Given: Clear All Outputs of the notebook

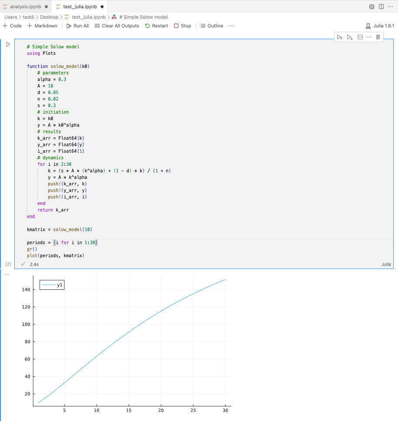Looking at the screenshot, I should [117, 26].
